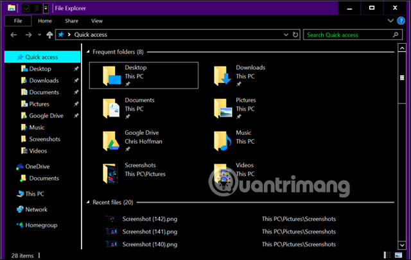This screenshot has height=260, width=411.
Task: Select the Documents folder icon in Frequent folders
Action: click(x=111, y=108)
